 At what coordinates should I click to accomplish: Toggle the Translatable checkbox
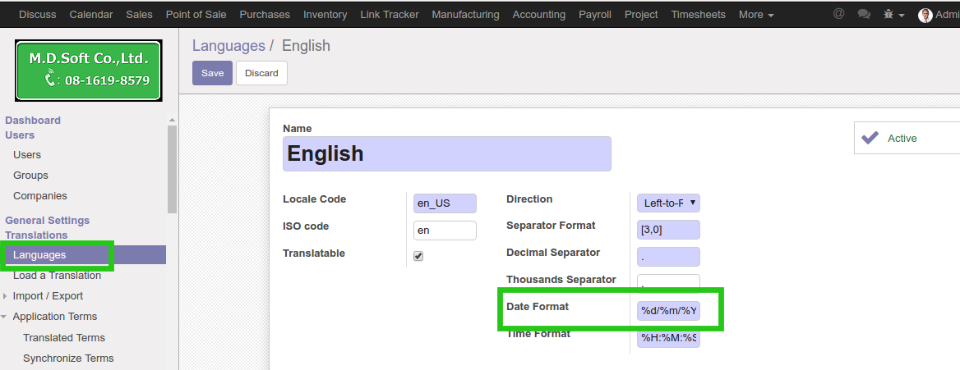click(x=418, y=256)
